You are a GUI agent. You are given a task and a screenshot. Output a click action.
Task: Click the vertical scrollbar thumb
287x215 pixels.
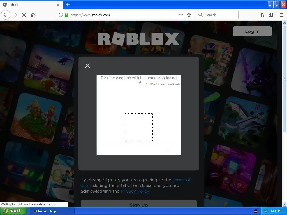pyautogui.click(x=285, y=79)
